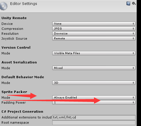Screen dimensions: 141x126
Task: Click the Additional extensions text field
Action: [x=94, y=117]
